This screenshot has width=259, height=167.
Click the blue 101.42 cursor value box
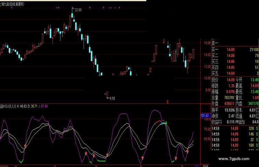206,116
